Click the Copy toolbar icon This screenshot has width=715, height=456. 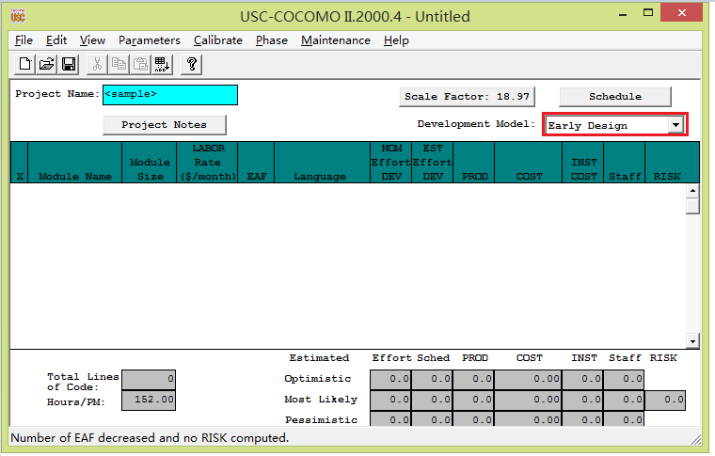pyautogui.click(x=119, y=64)
